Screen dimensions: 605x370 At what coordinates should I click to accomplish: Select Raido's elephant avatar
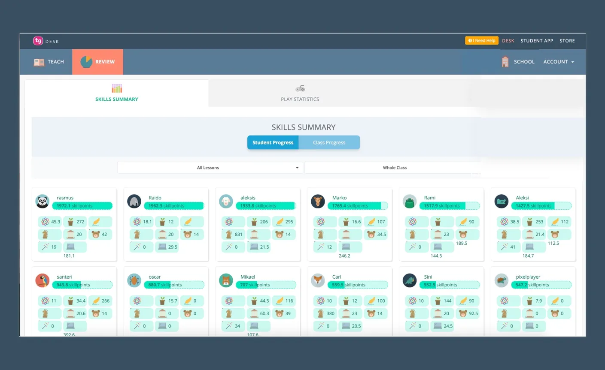pos(134,202)
